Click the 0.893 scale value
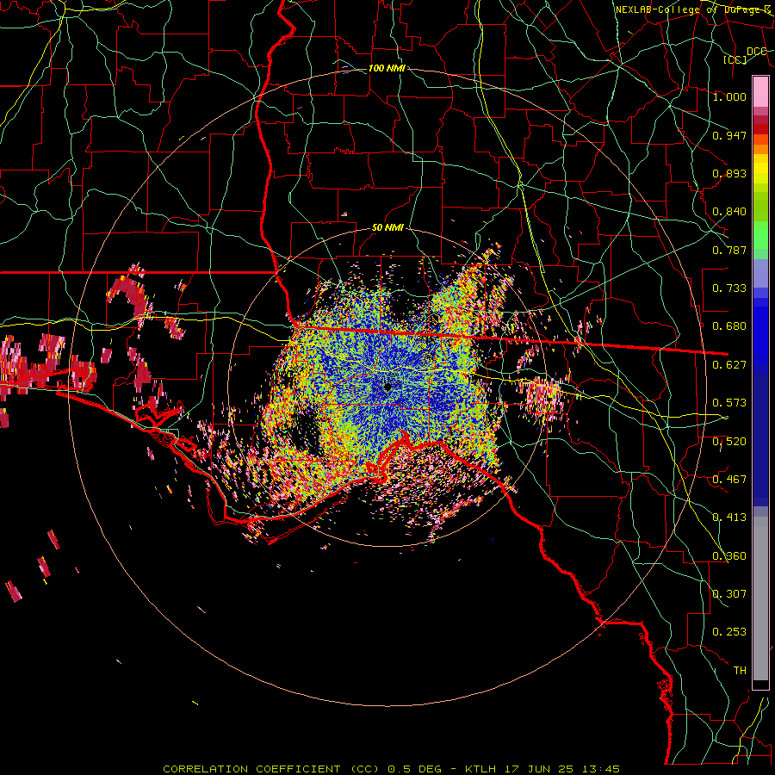The image size is (775, 775). click(x=729, y=173)
